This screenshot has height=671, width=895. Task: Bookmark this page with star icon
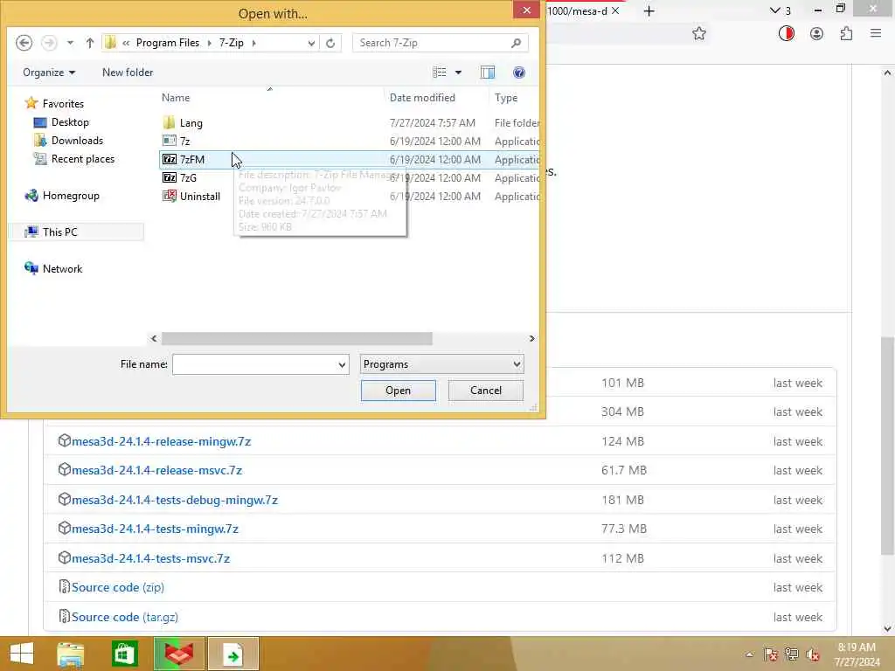[699, 34]
